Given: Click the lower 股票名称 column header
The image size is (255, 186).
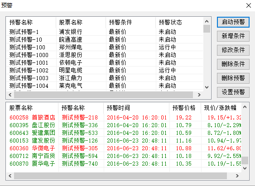Looking at the screenshot, I should click(x=32, y=108).
